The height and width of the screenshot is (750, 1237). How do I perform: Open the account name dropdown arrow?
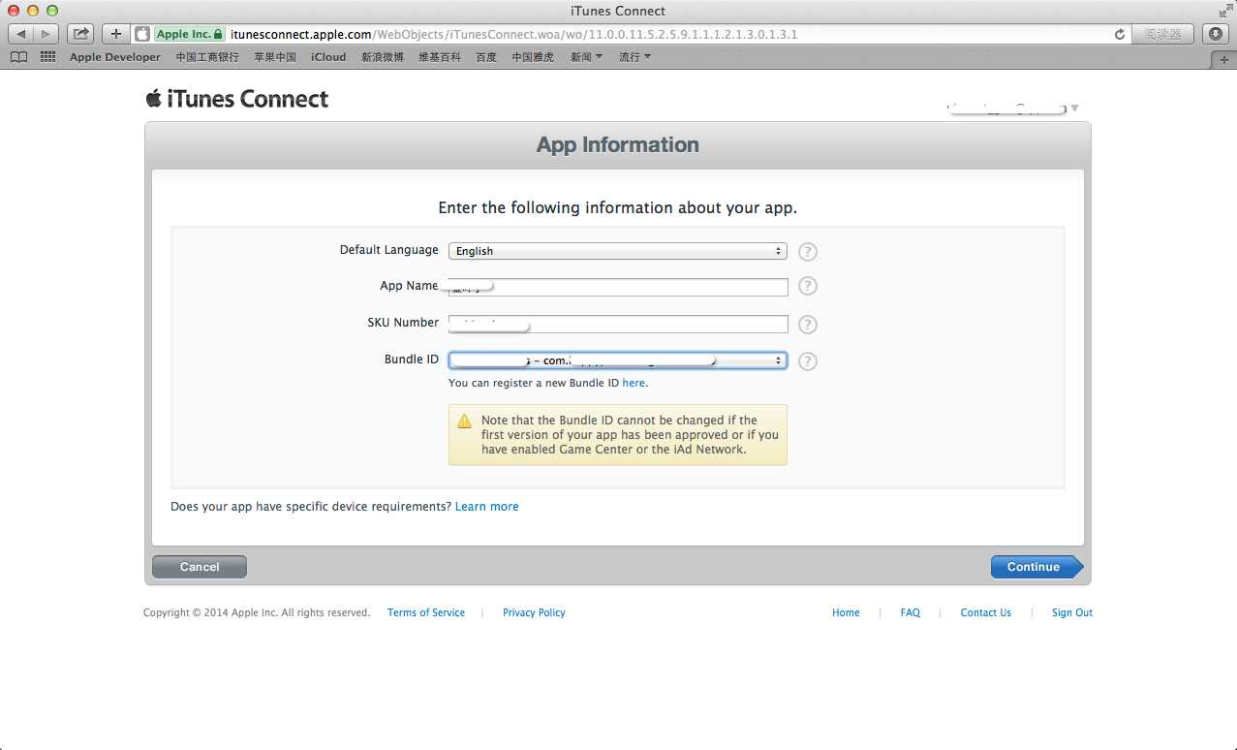pos(1074,109)
